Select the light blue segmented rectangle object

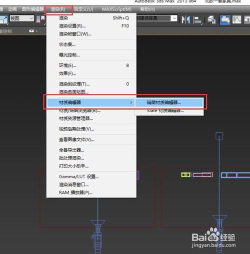[235, 175]
